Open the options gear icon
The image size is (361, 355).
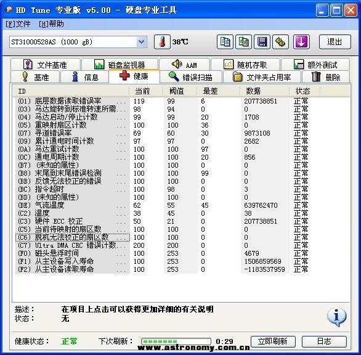tap(280, 42)
